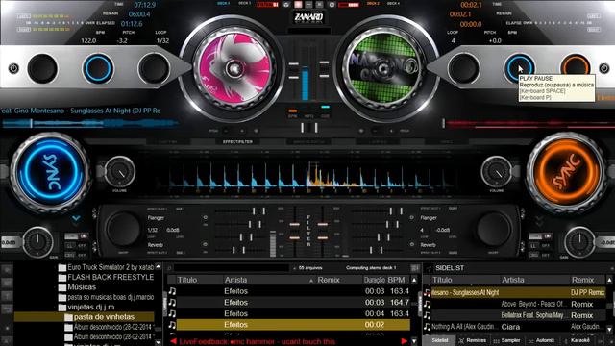
Task: Select DECK 2 at the top
Action: [373, 4]
